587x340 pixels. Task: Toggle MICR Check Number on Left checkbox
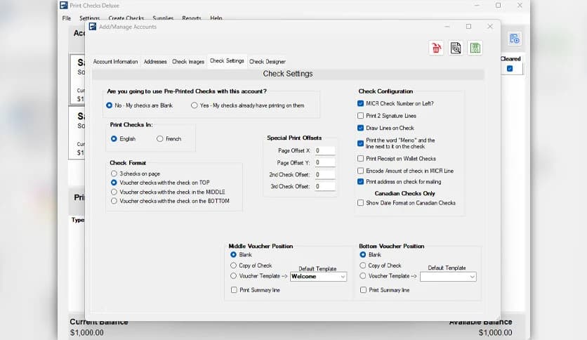[x=360, y=103]
